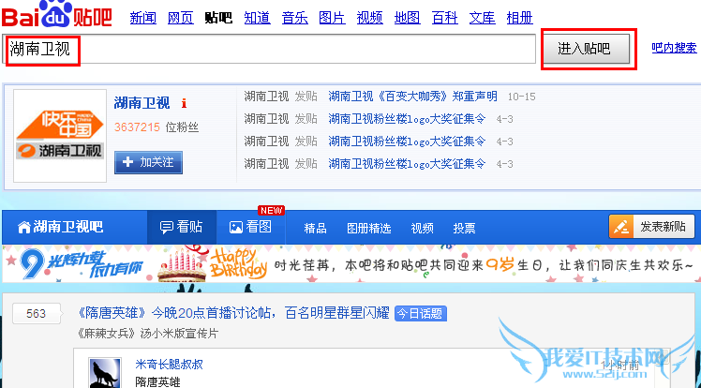
Task: Open the 网页 navigation link
Action: pos(181,18)
